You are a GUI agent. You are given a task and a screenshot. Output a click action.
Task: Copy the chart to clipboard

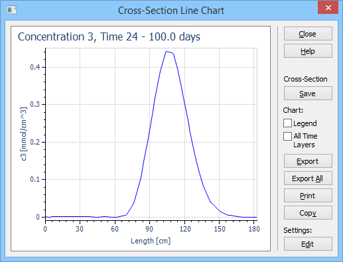tap(308, 213)
